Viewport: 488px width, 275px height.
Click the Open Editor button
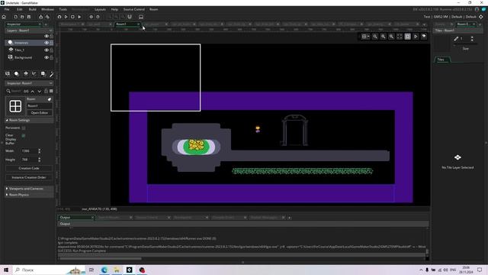[x=39, y=112]
